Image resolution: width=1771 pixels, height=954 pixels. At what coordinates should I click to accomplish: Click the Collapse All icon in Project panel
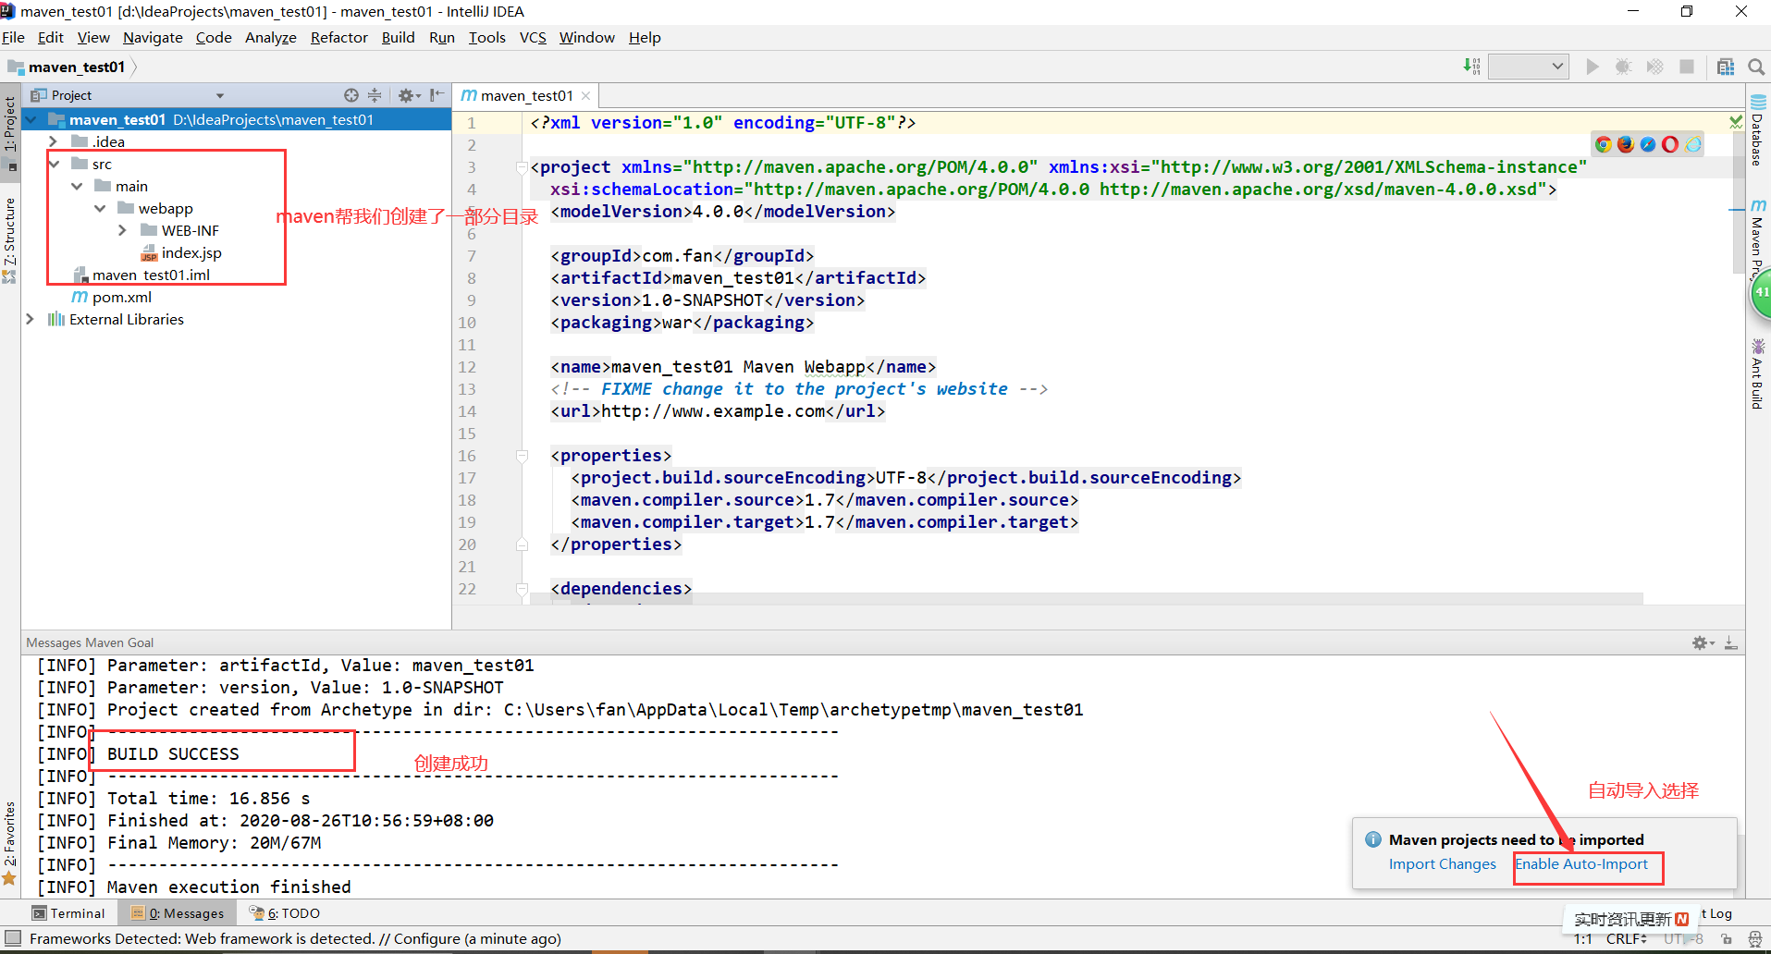(375, 95)
